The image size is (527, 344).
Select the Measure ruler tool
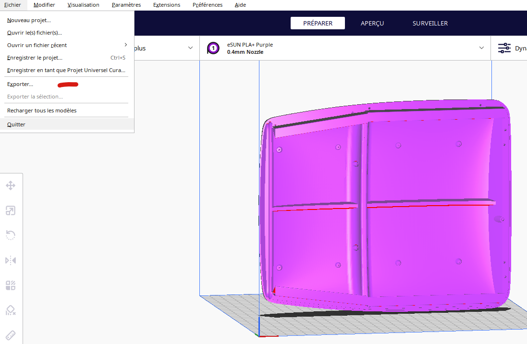[11, 335]
